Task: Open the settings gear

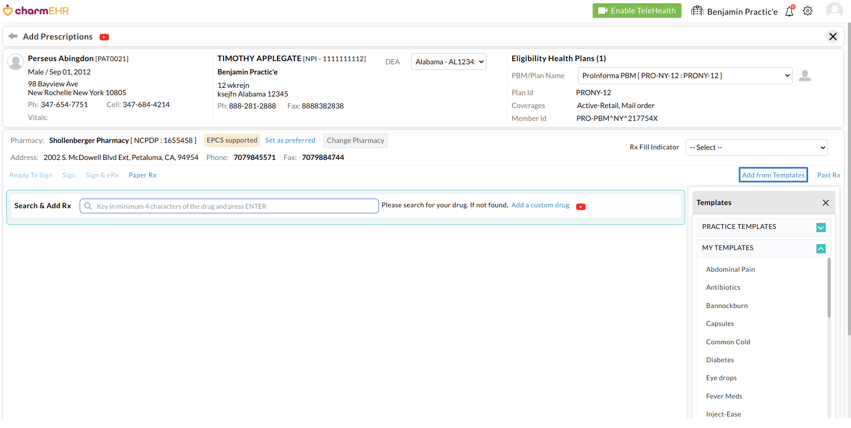Action: tap(808, 11)
